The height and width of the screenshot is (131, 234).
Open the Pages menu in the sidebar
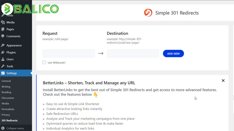pos(10,29)
